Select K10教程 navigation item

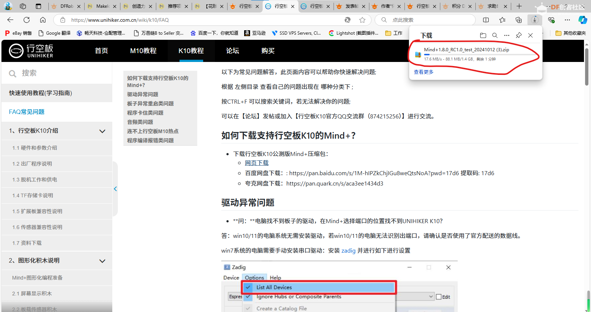[x=191, y=51]
